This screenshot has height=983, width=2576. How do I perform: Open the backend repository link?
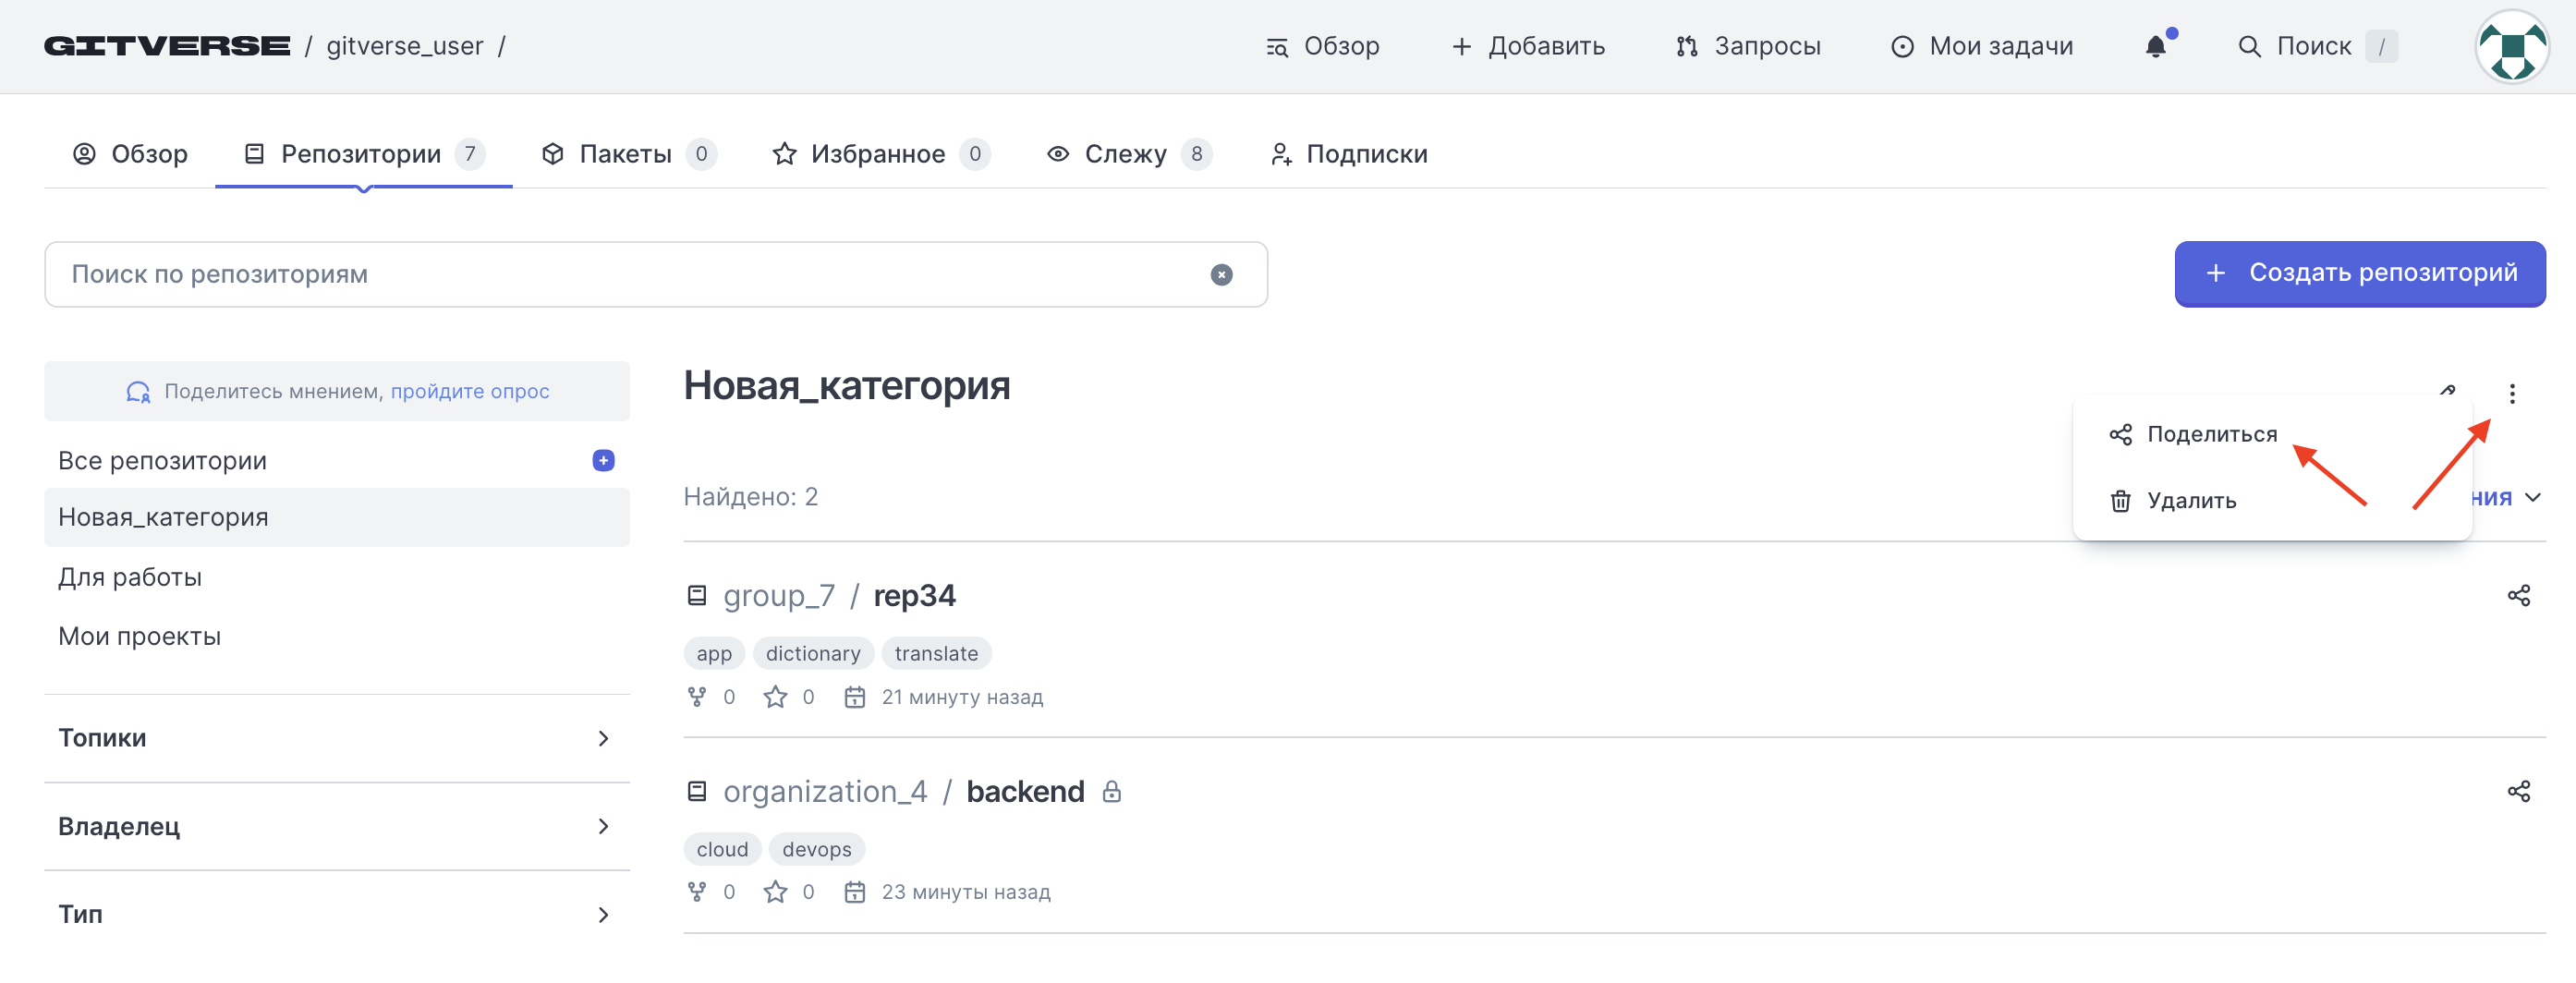coord(1025,792)
